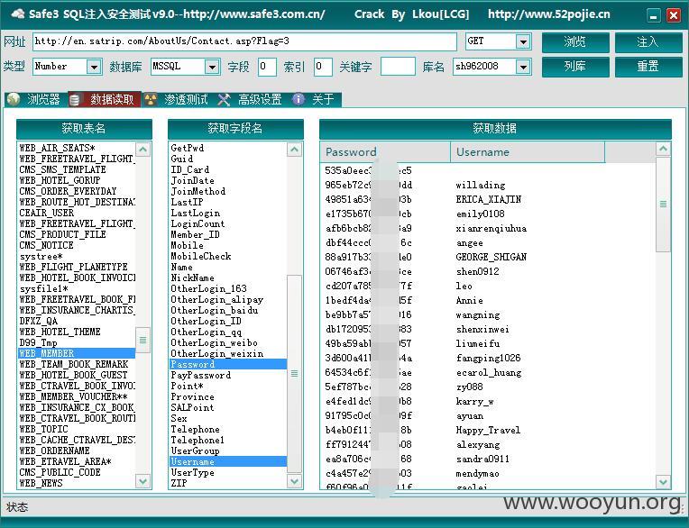Click the database icon on the 数据读取 tab
The image size is (689, 528).
(75, 100)
